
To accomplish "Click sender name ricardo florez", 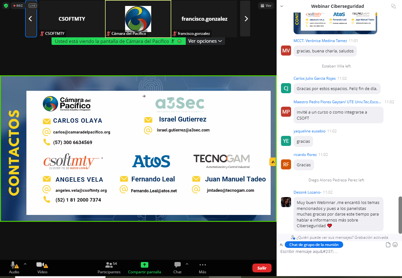I will pos(305,155).
